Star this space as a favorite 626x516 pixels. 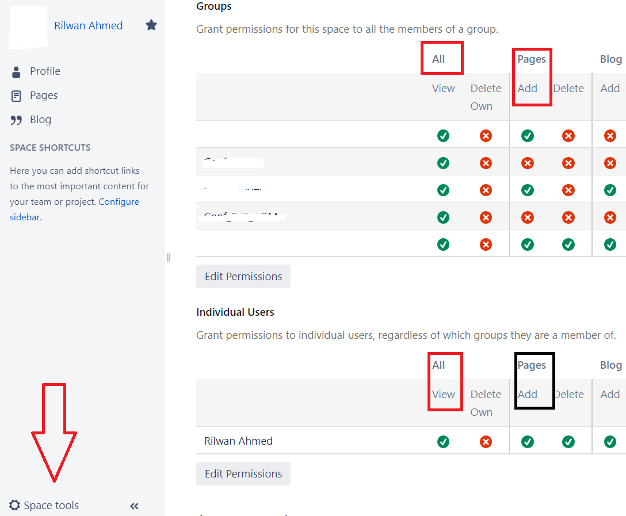point(151,25)
